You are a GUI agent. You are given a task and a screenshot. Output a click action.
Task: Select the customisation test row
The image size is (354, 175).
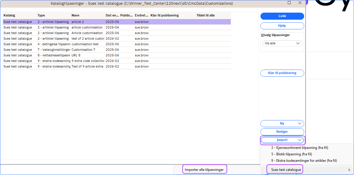(x=85, y=44)
